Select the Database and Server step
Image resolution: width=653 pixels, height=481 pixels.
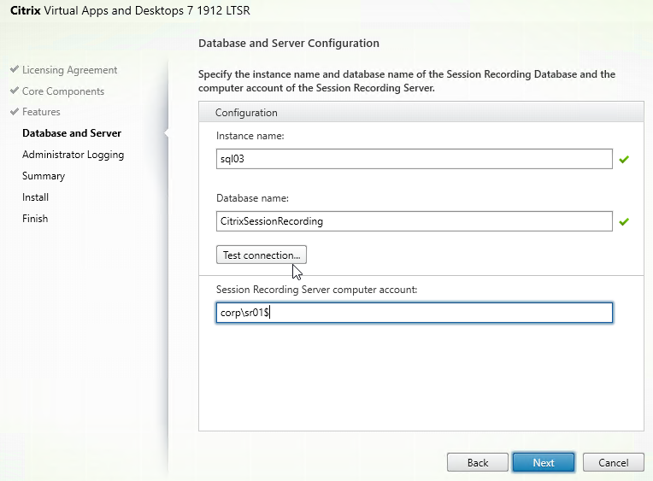72,133
